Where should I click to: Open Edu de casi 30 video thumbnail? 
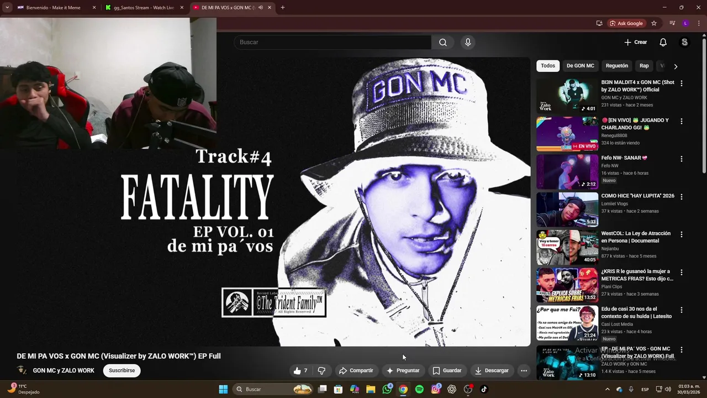567,323
